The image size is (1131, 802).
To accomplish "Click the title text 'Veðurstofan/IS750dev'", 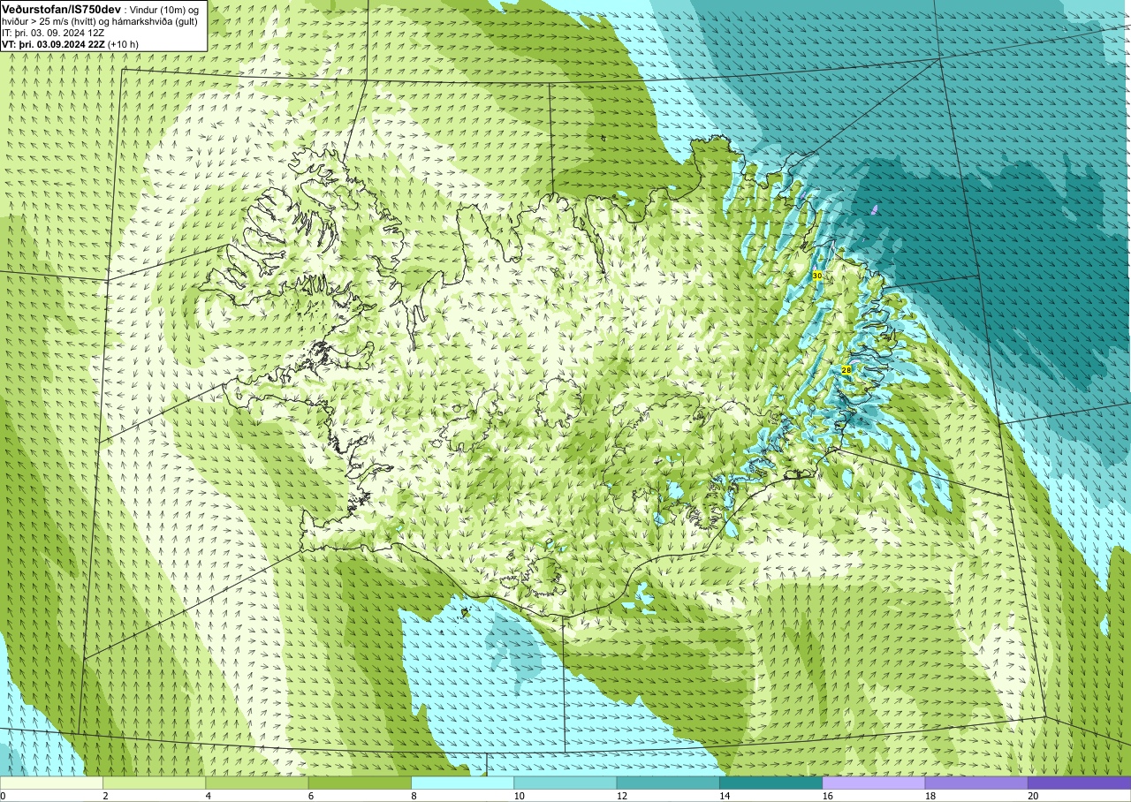I will coord(61,8).
